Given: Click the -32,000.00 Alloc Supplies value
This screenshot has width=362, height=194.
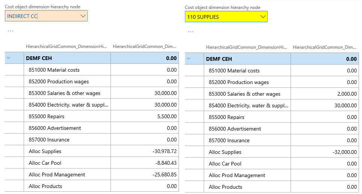Looking at the screenshot, I should point(344,152).
